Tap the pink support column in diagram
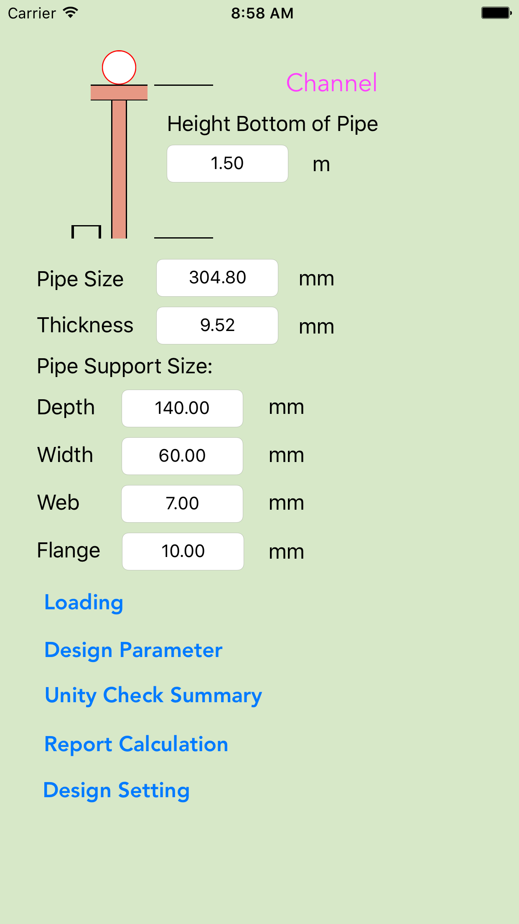This screenshot has width=519, height=924. (x=119, y=167)
